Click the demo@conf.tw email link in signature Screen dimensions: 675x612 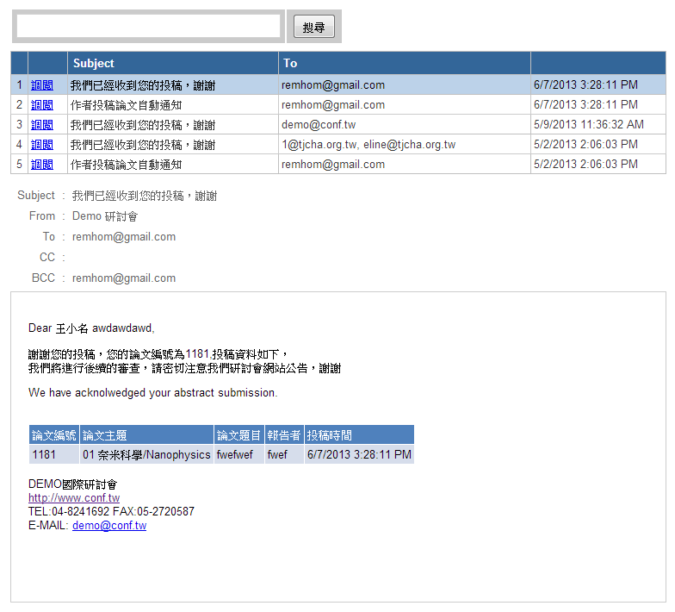(x=109, y=526)
